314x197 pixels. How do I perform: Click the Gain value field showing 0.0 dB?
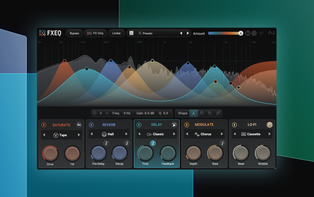[x=149, y=113]
